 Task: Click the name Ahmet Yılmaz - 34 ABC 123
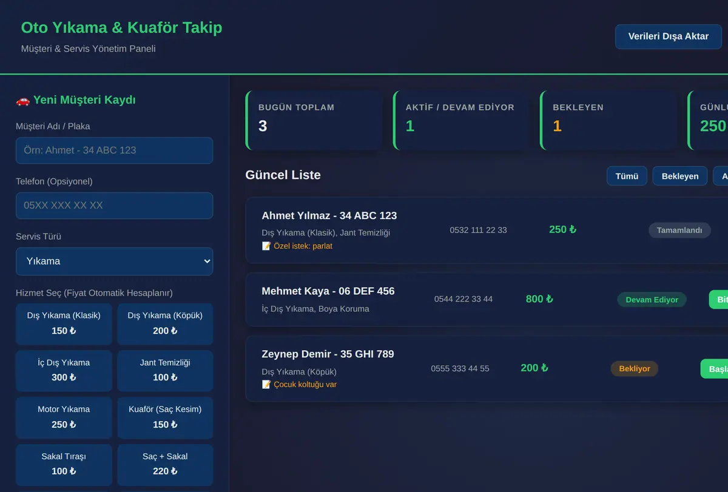[x=329, y=215]
